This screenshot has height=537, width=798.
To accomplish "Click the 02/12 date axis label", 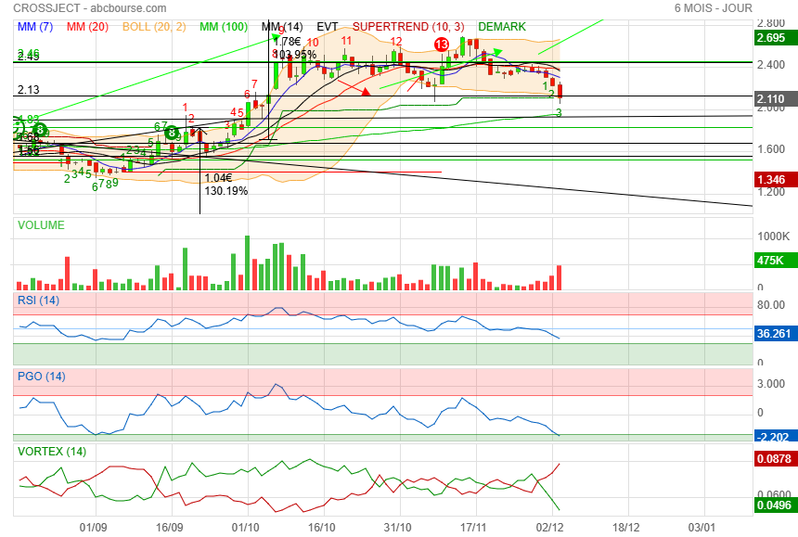I will pyautogui.click(x=549, y=527).
